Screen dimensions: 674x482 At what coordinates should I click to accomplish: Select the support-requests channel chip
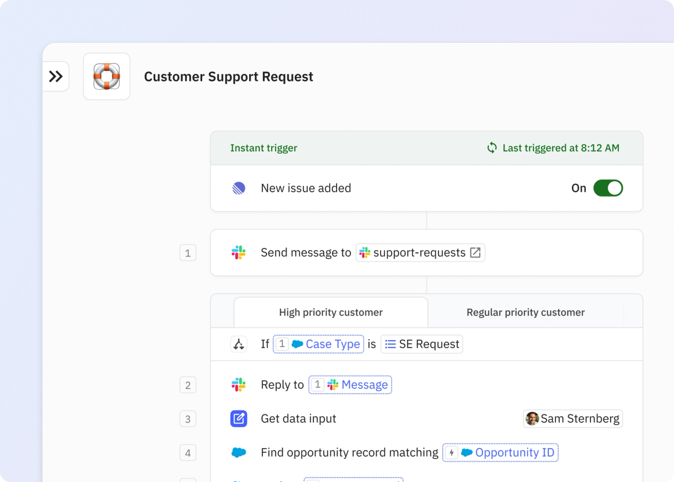414,253
